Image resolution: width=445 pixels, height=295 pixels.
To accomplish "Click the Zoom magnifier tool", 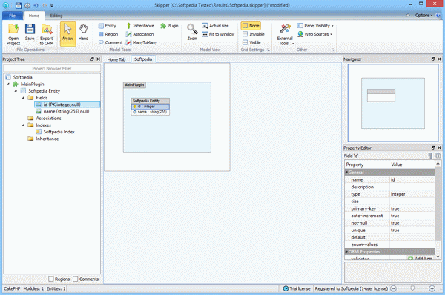I will [192, 33].
